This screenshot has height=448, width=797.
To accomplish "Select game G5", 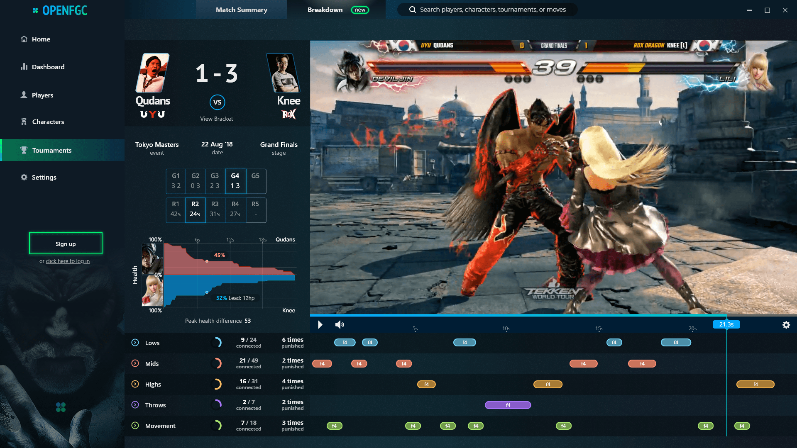I will coord(256,181).
